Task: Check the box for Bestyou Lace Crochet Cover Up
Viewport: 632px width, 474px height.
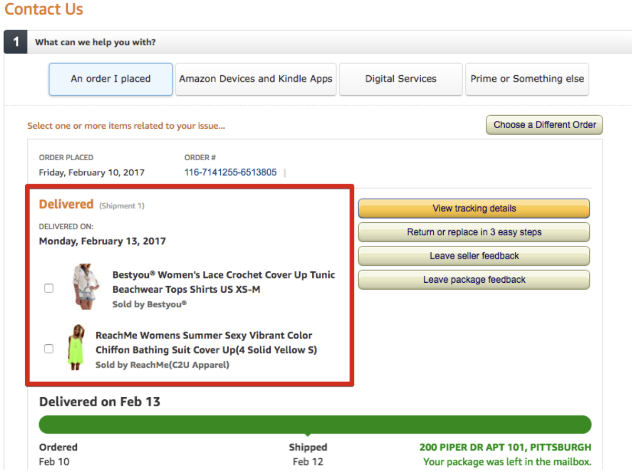Action: [49, 288]
